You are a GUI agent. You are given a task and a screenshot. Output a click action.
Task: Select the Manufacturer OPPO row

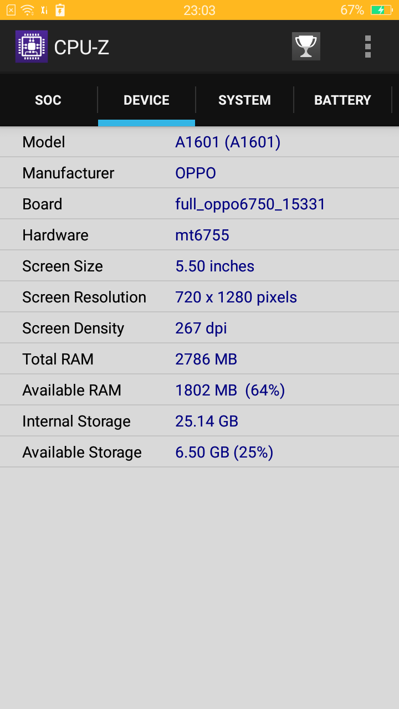[x=199, y=173]
